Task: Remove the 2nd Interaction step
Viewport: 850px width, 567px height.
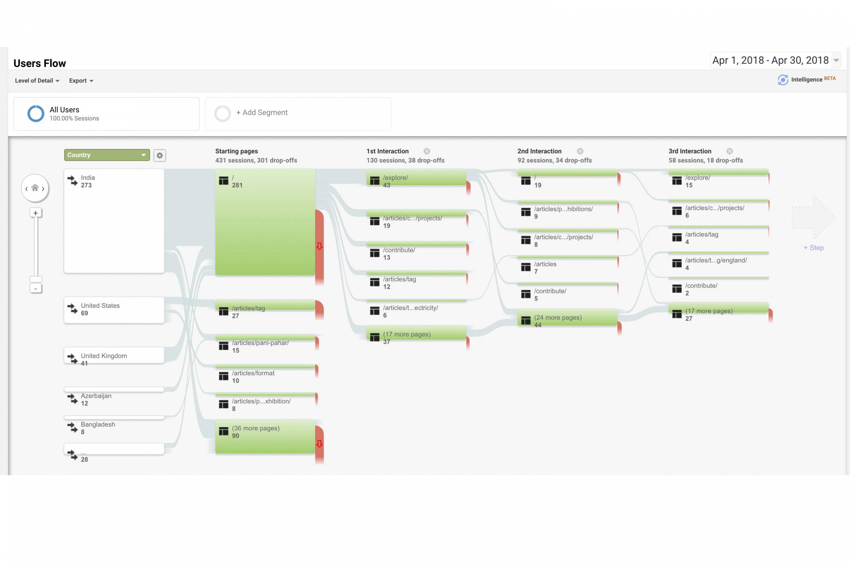Action: pyautogui.click(x=580, y=151)
